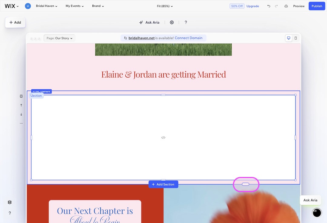Switch to desktop editing view
Screen dimensions: 327x223
pyautogui.click(x=288, y=38)
